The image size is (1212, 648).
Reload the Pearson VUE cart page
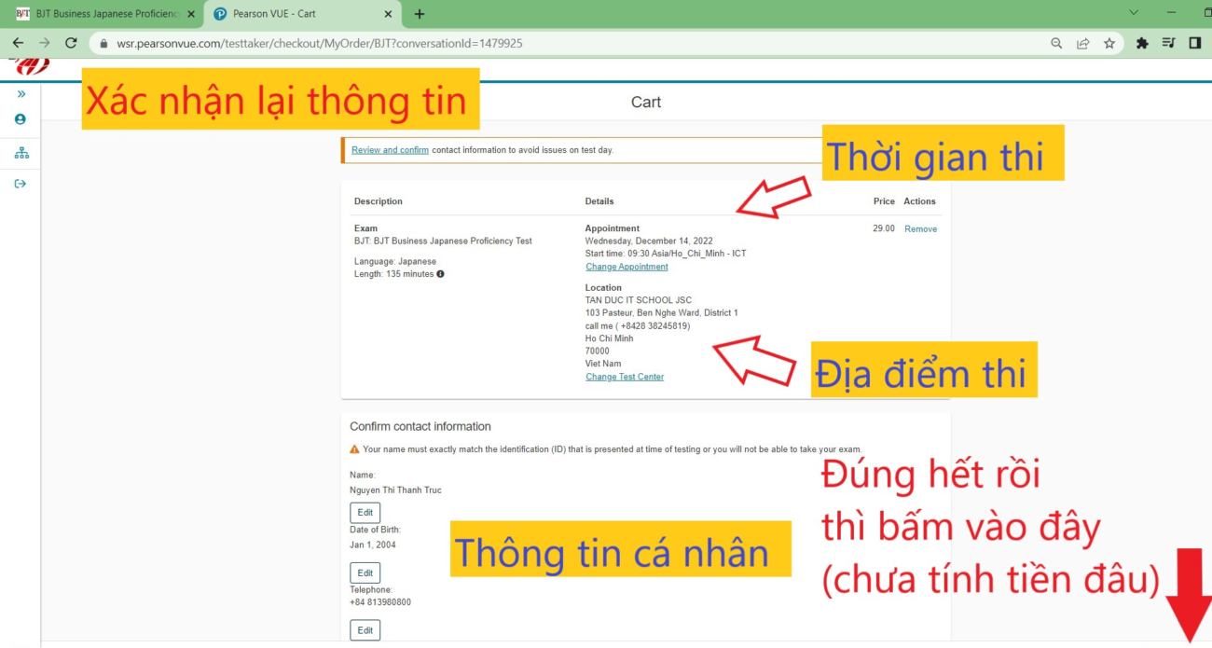point(71,43)
